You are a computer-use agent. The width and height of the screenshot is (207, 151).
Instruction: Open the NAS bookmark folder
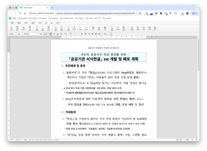(x=89, y=18)
